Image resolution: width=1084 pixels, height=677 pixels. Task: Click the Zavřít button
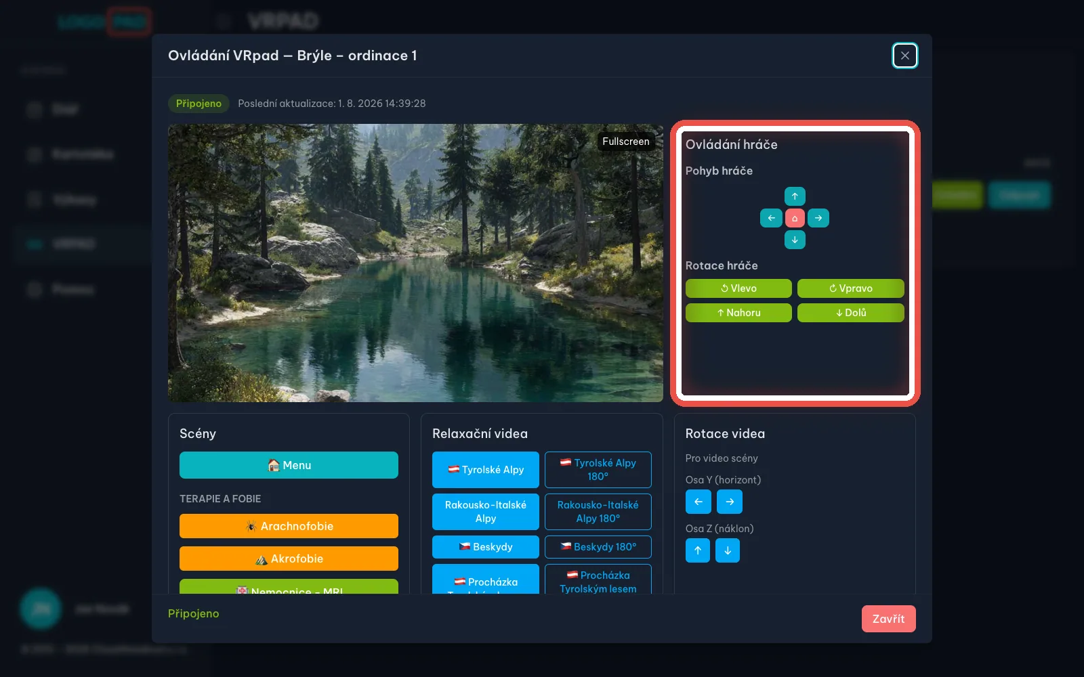click(x=889, y=619)
